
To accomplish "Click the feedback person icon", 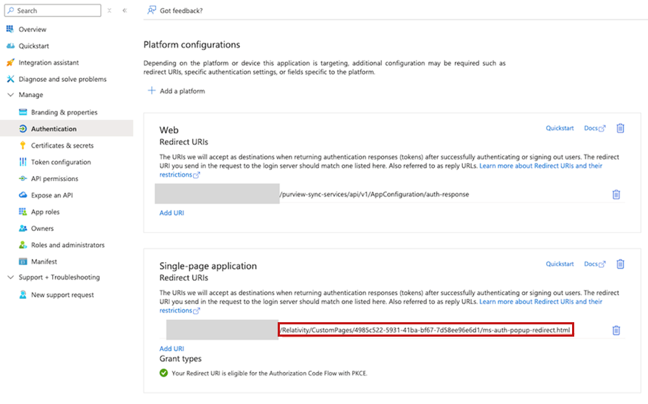I will pos(152,10).
